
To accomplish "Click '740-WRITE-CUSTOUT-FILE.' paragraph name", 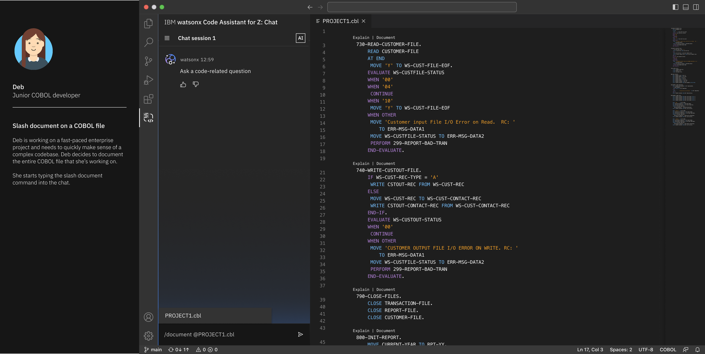I will (x=388, y=170).
